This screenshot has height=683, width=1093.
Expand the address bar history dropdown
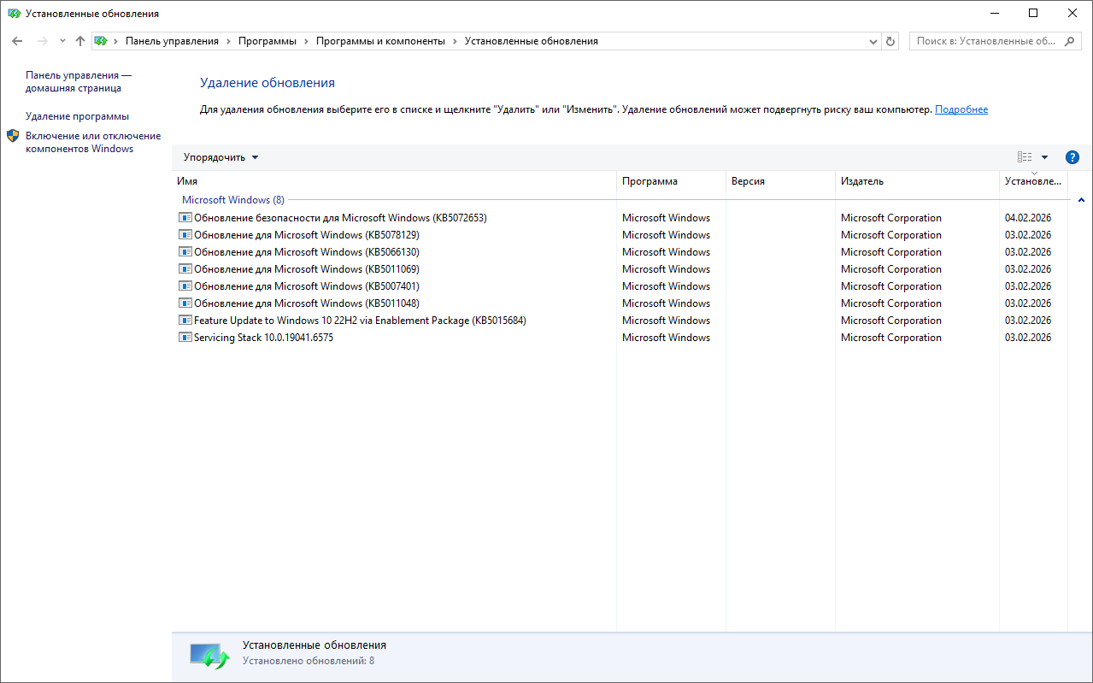tap(873, 41)
